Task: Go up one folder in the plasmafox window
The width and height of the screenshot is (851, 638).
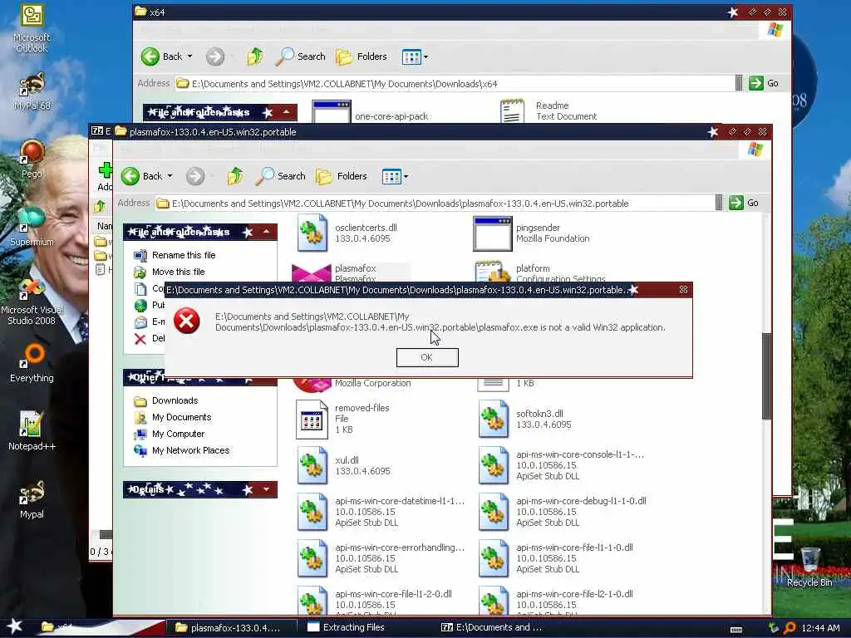Action: pyautogui.click(x=235, y=176)
